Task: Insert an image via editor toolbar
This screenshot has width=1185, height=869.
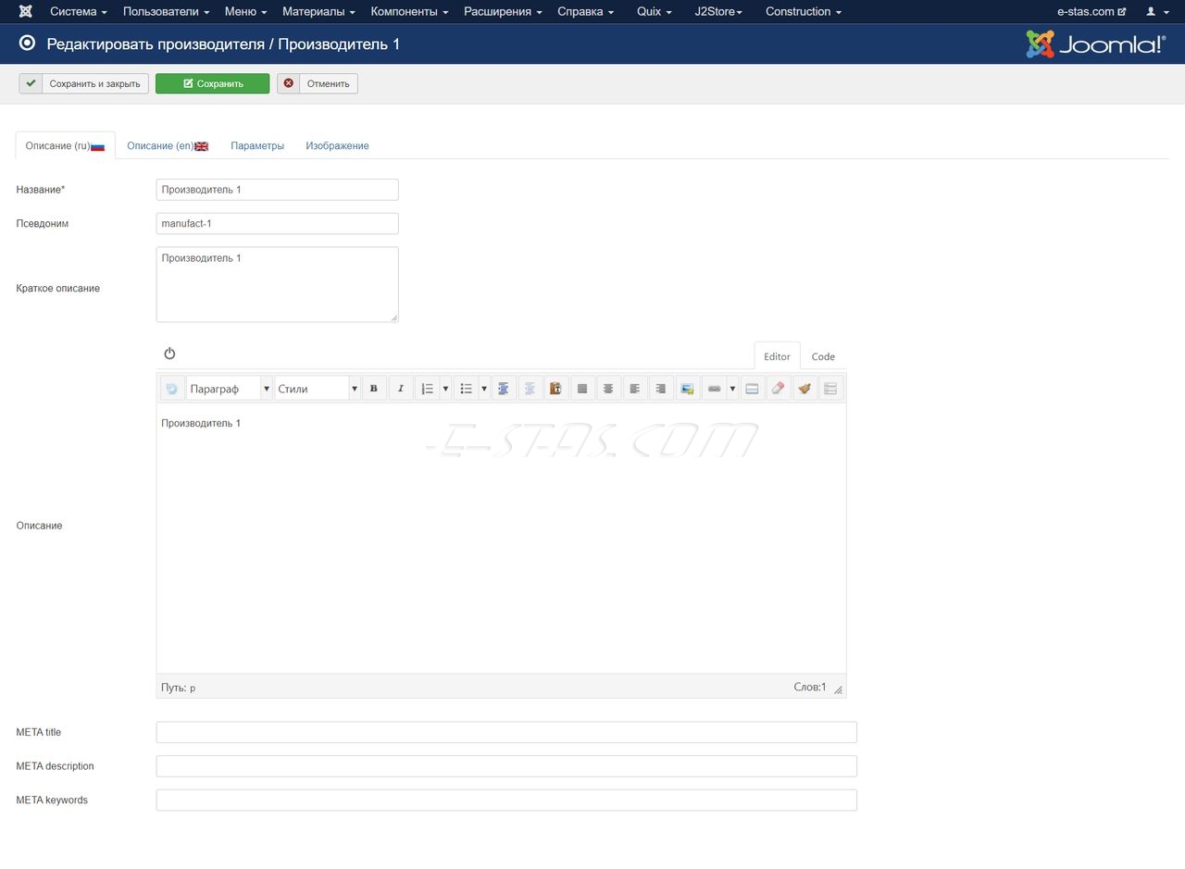Action: pos(687,389)
